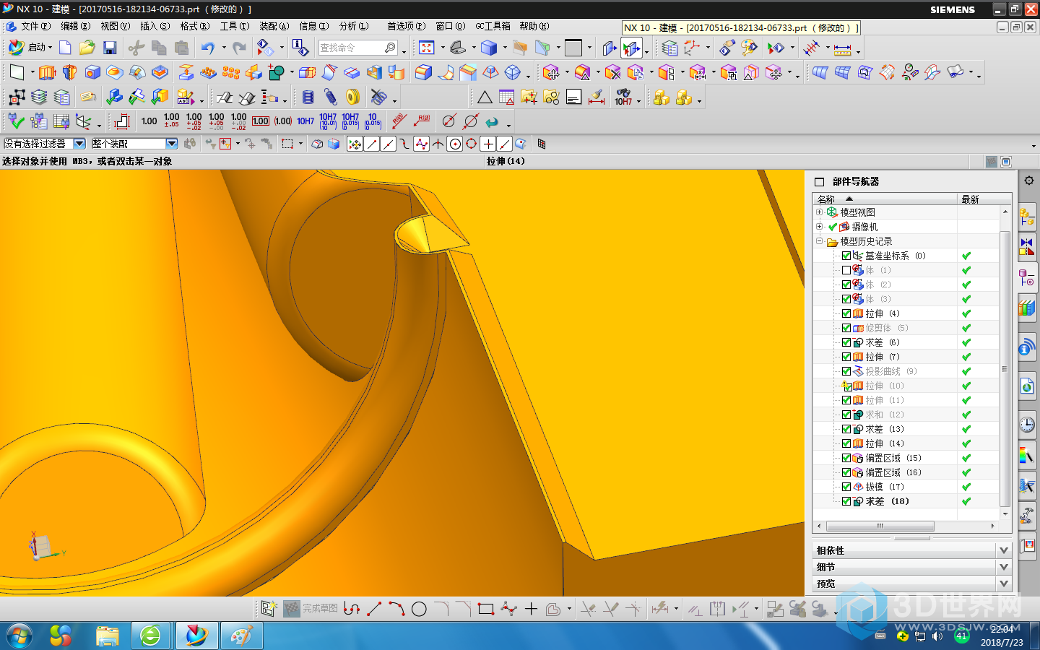Click the 最新 column header
The width and height of the screenshot is (1040, 650).
click(984, 199)
